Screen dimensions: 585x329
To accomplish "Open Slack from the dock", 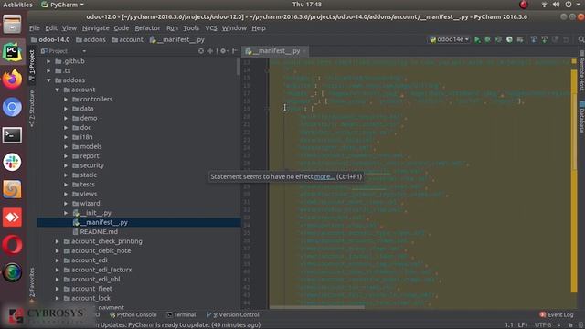I will pos(12,163).
